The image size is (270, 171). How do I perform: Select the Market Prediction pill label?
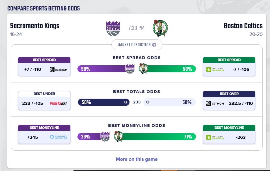134,45
